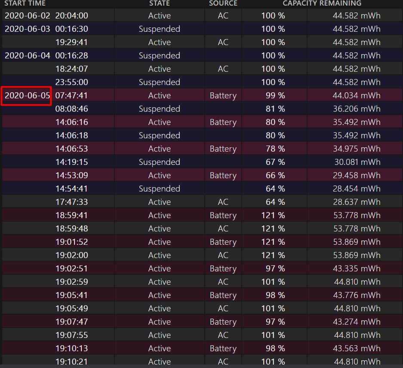Click the start time 19:29:41
Viewport: 403px width, 368px height.
pyautogui.click(x=72, y=43)
